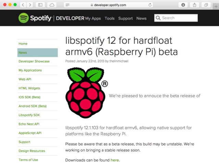The image size is (219, 163).
Task: Show the Safari downloads icon
Action: (183, 5)
